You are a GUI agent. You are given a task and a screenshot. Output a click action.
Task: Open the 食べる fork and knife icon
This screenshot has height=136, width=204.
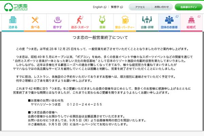point(35,20)
